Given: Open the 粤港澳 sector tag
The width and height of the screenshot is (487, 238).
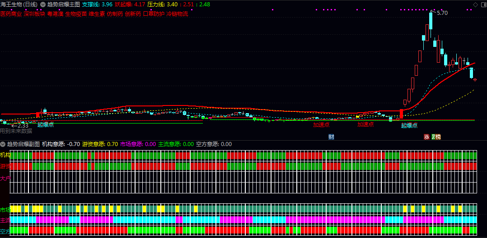Looking at the screenshot, I should coord(55,14).
